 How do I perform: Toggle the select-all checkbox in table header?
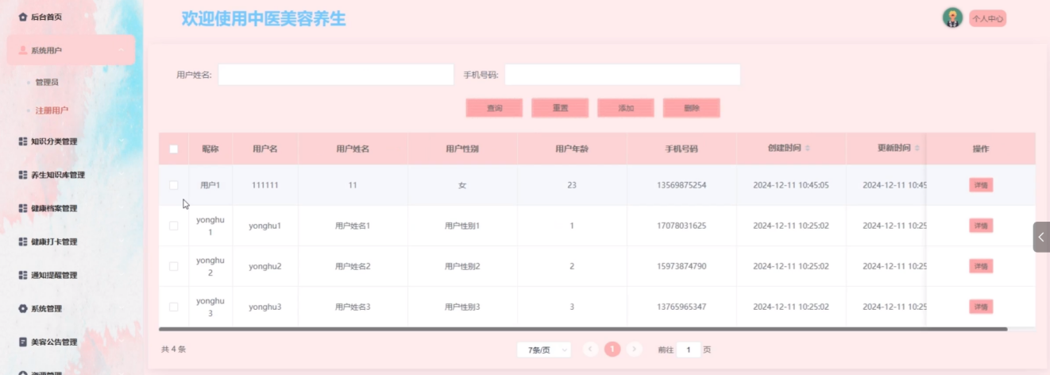(174, 149)
